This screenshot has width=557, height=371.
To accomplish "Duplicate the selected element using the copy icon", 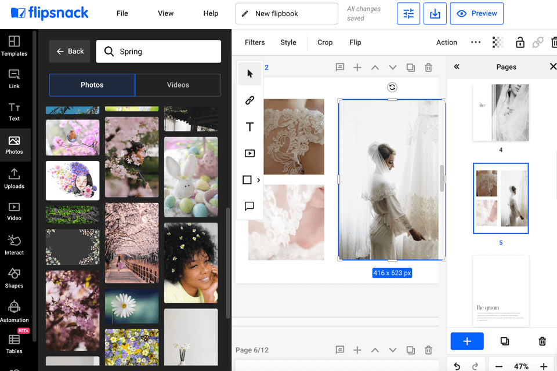I will coord(411,67).
